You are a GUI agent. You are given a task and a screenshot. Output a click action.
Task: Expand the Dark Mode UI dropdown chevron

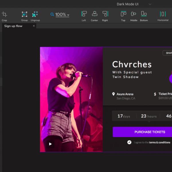(x=150, y=4)
